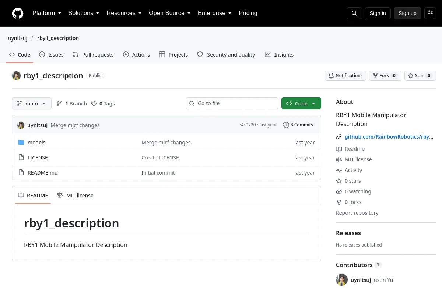Click the repository owner avatar beside title
The image size is (442, 294).
pyautogui.click(x=16, y=76)
